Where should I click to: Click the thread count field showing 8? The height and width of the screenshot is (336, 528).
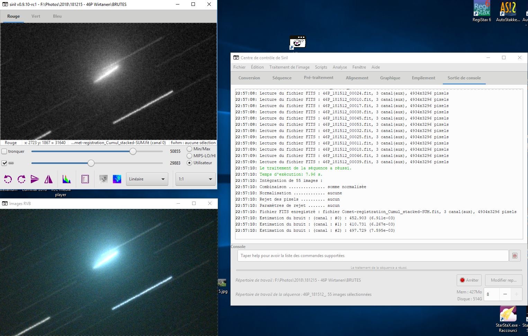(492, 294)
